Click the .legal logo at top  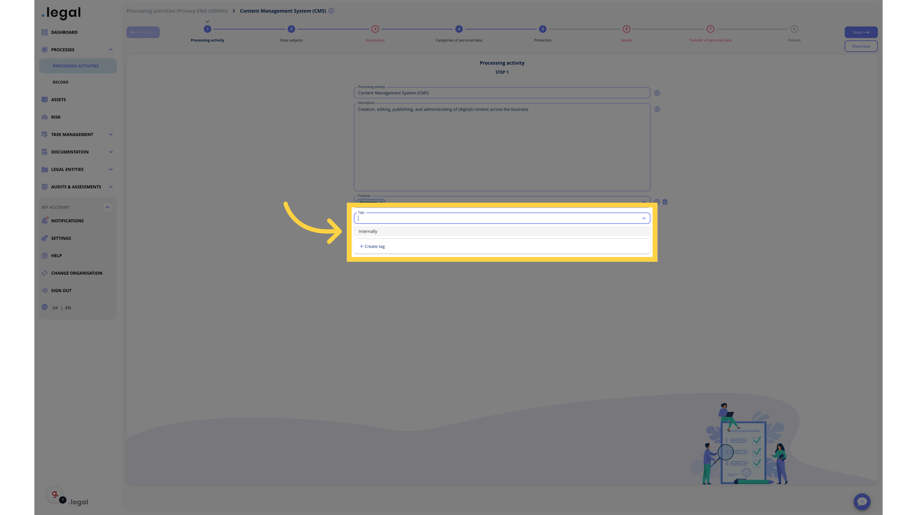(61, 13)
